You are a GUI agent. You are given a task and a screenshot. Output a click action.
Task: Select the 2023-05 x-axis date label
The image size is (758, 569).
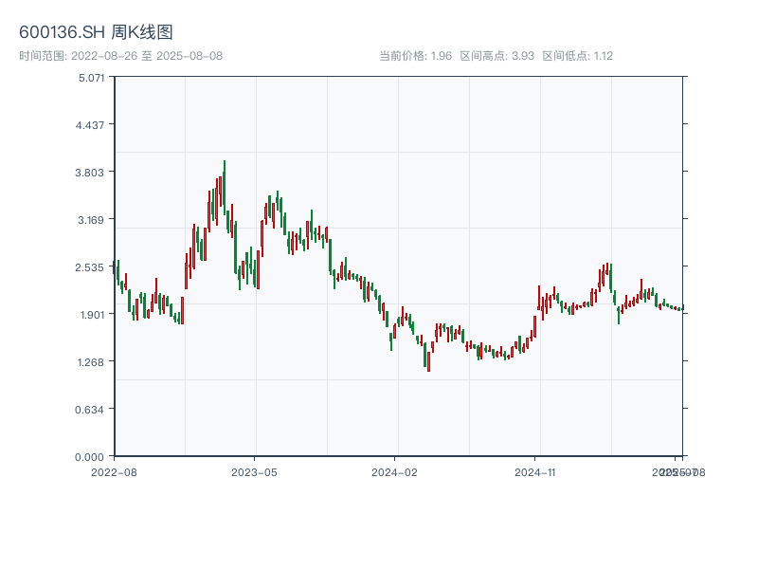pyautogui.click(x=254, y=471)
